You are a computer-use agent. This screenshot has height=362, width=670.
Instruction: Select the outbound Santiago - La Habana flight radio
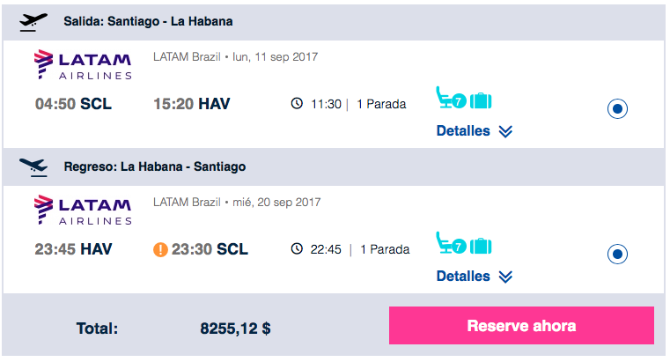coord(617,108)
